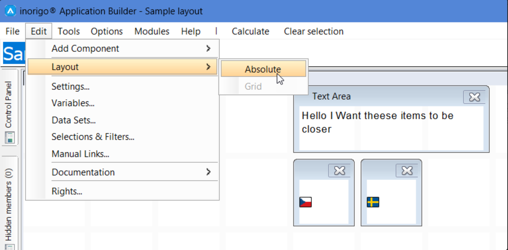The width and height of the screenshot is (508, 250).
Task: Click the Czech flag icon
Action: [x=305, y=202]
